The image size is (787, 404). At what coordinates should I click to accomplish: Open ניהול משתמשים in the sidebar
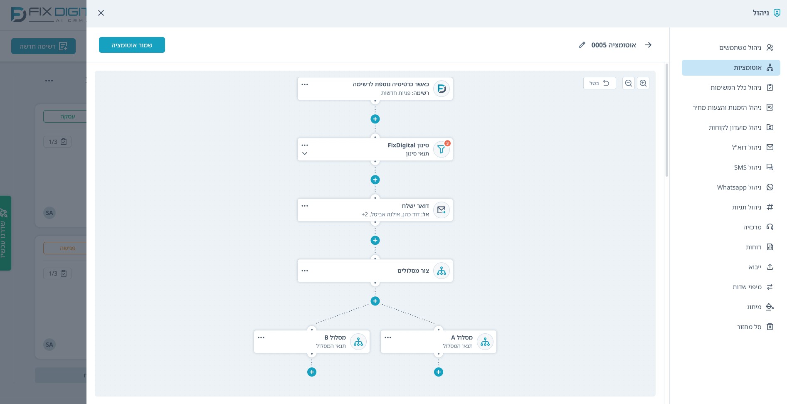731,48
